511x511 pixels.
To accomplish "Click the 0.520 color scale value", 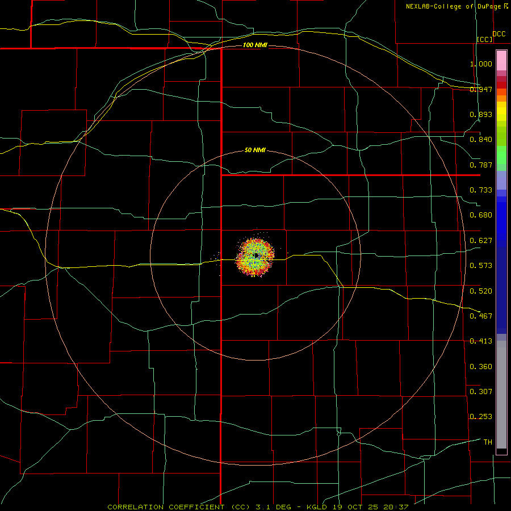I will [481, 291].
